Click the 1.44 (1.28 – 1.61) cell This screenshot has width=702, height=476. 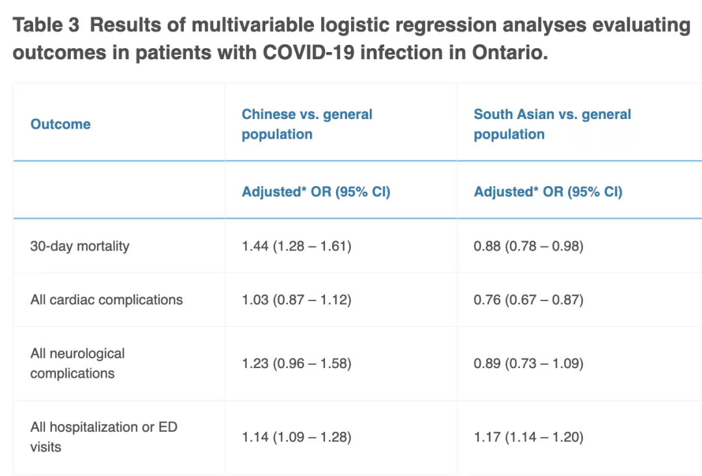point(296,246)
